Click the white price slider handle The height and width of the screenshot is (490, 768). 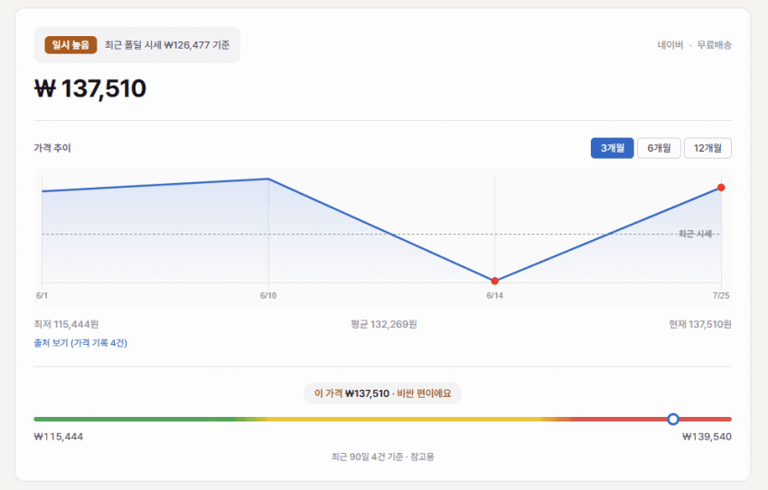click(x=673, y=419)
